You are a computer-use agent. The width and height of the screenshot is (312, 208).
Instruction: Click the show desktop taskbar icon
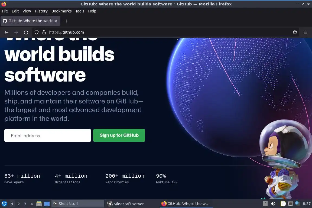pos(47,204)
